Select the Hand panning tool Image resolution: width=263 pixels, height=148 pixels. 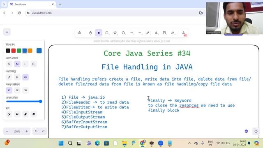(x=90, y=33)
